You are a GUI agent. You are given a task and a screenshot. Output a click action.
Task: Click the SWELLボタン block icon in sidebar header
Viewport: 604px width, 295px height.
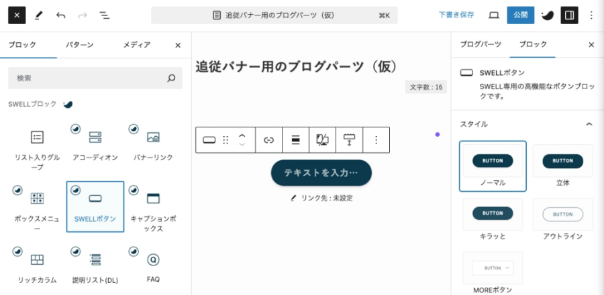tap(466, 72)
